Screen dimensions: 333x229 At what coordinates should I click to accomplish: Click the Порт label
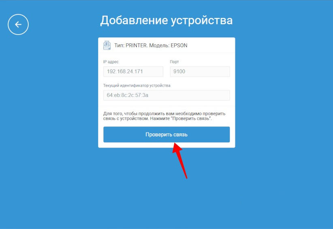(x=174, y=62)
